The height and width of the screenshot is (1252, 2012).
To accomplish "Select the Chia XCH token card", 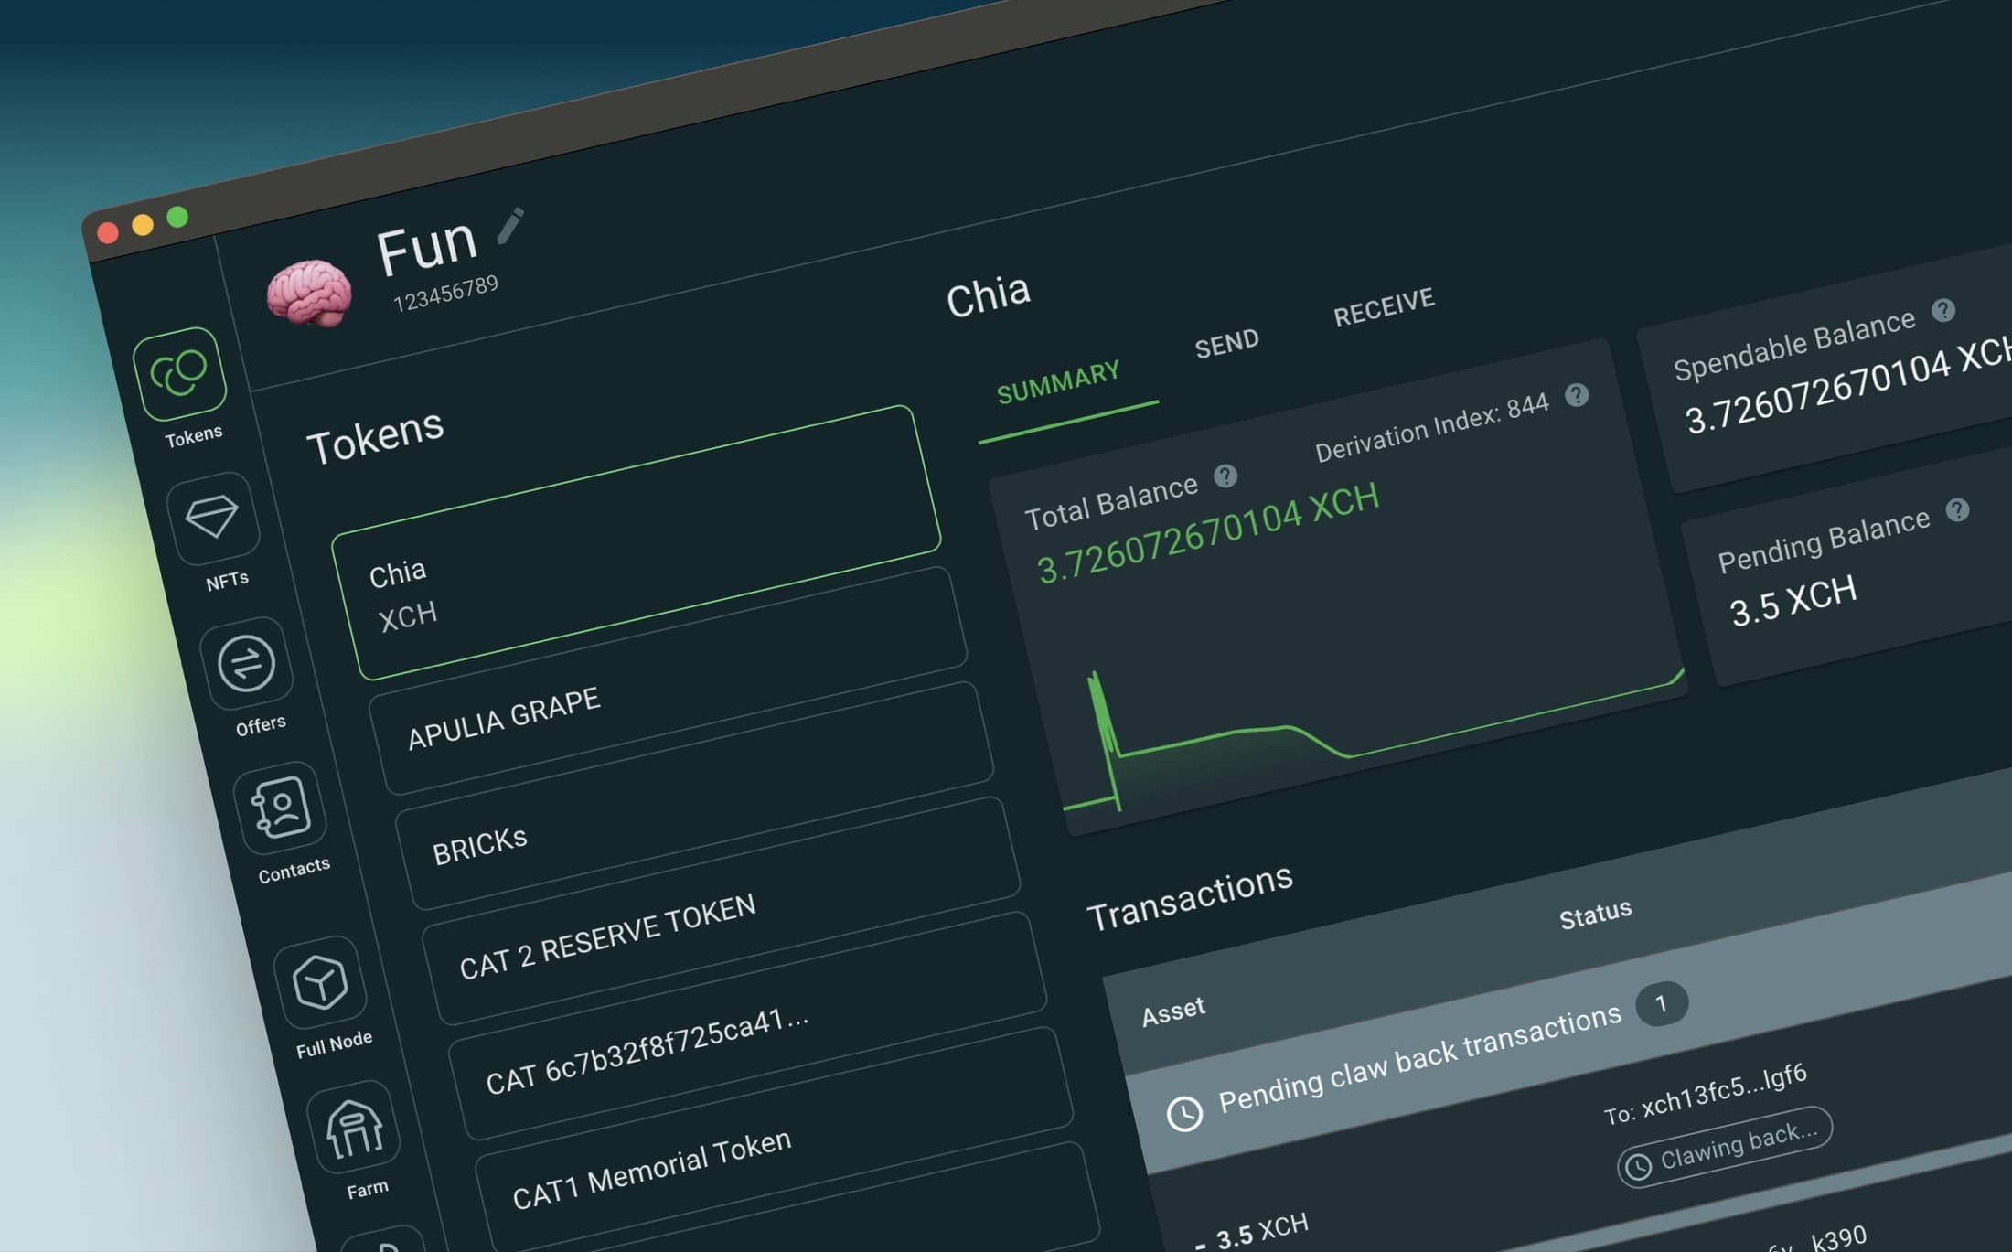I will (637, 540).
